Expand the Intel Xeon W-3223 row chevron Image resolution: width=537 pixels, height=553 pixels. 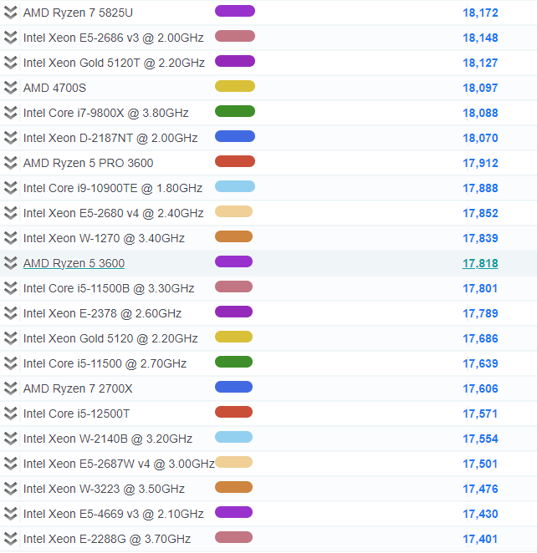click(x=11, y=488)
